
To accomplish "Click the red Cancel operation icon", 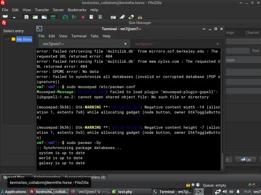I will [83, 17].
